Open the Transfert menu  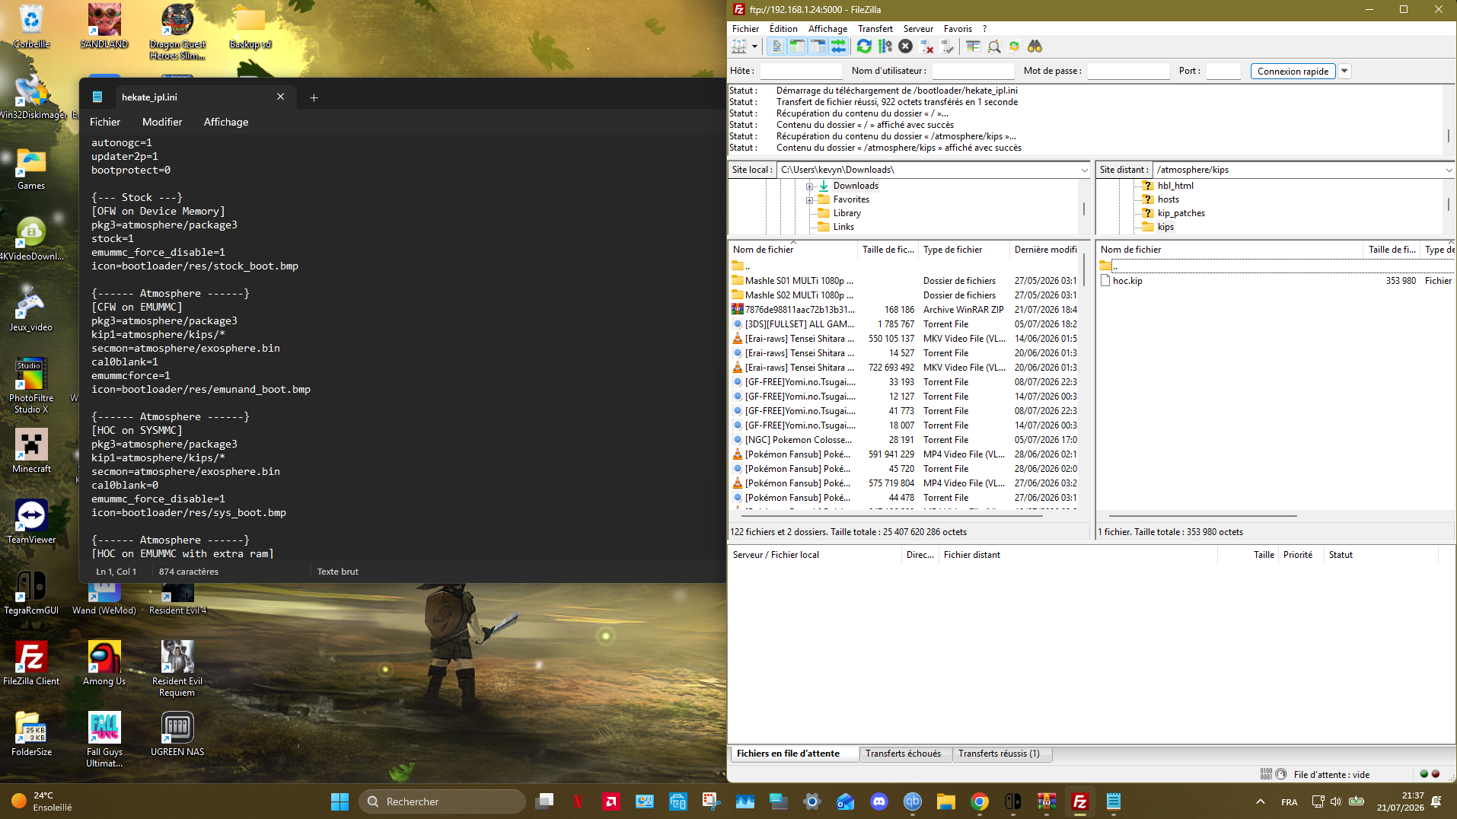point(875,29)
